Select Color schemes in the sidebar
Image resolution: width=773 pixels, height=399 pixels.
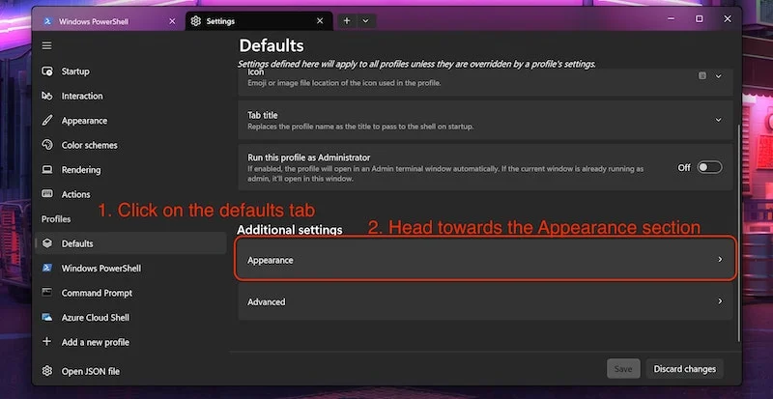(130, 145)
